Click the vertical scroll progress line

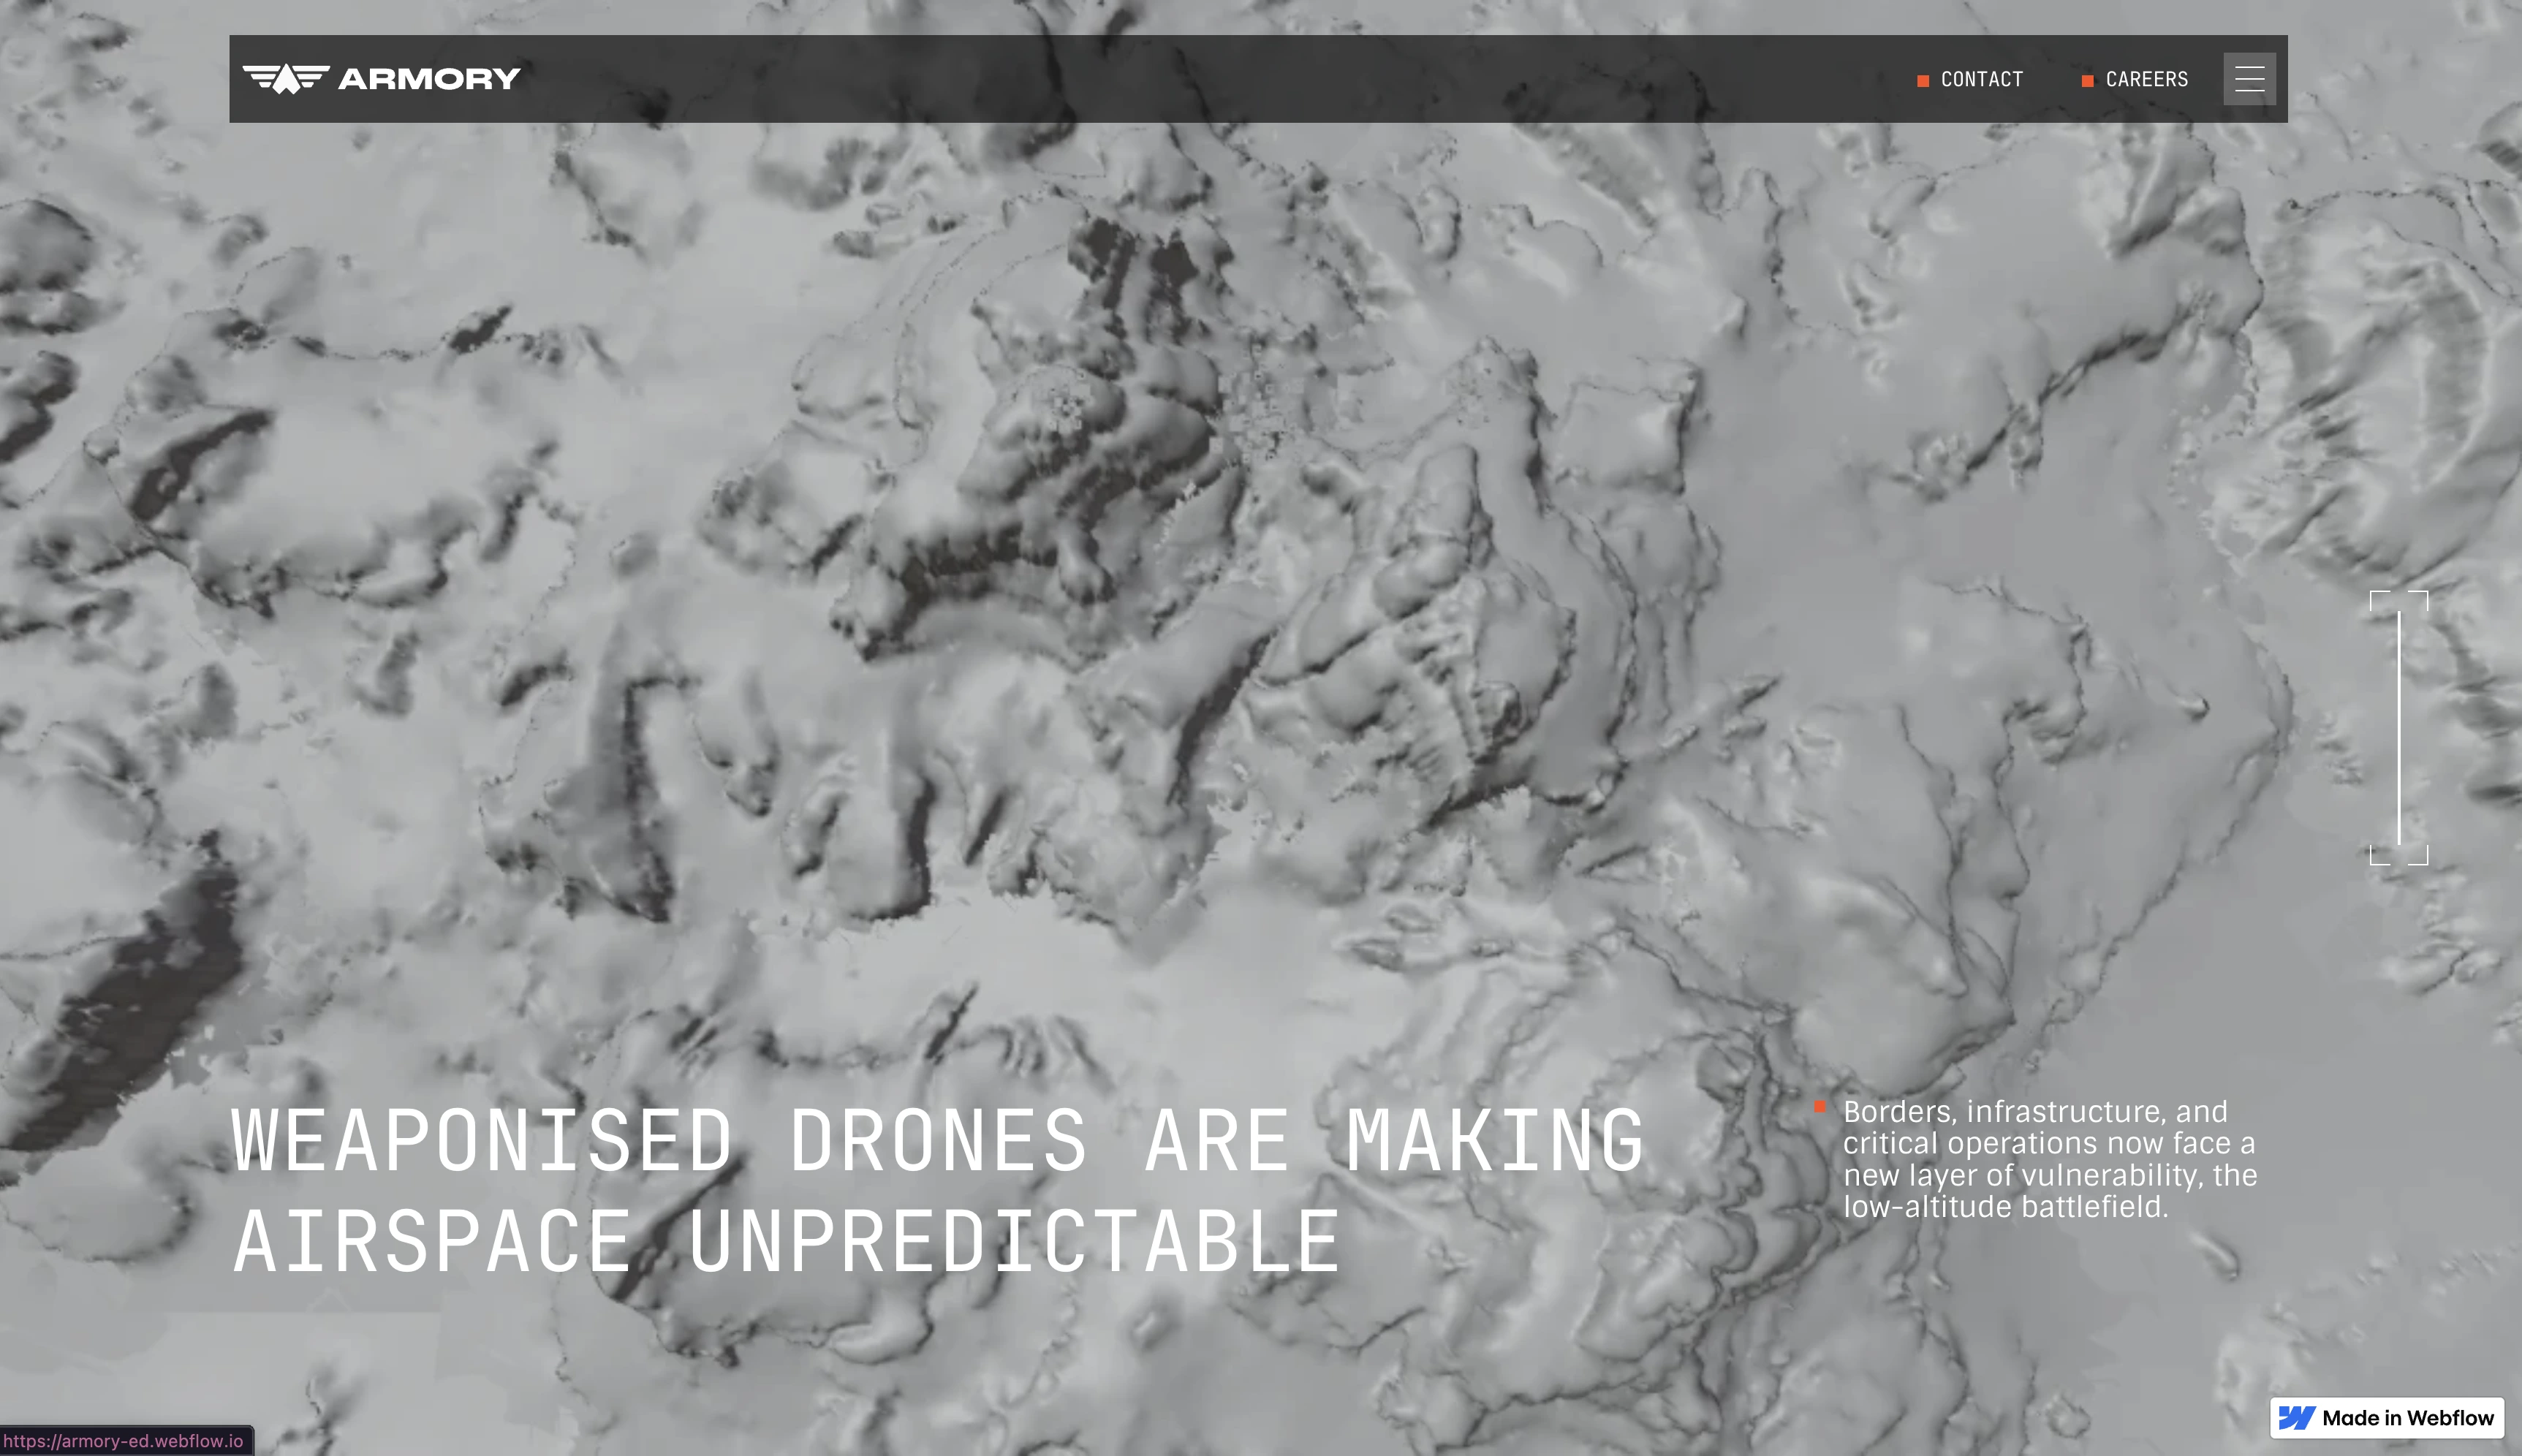(2398, 727)
